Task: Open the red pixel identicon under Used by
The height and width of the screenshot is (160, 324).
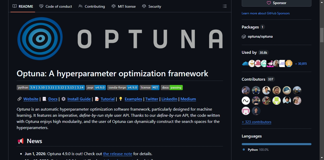Action: [x=258, y=63]
